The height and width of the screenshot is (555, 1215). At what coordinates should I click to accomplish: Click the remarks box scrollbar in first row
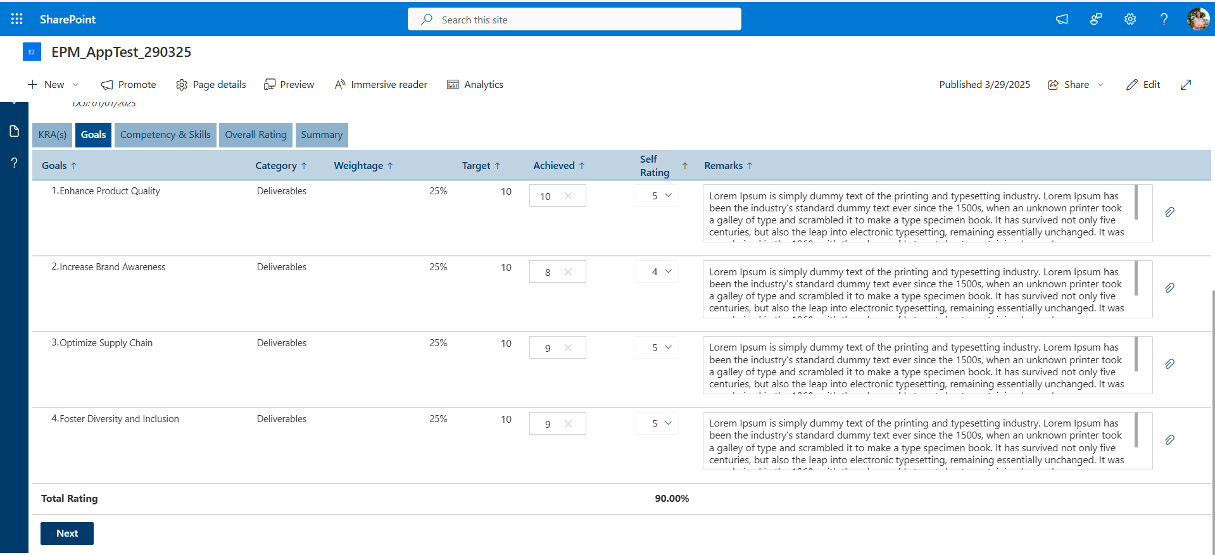pos(1136,203)
